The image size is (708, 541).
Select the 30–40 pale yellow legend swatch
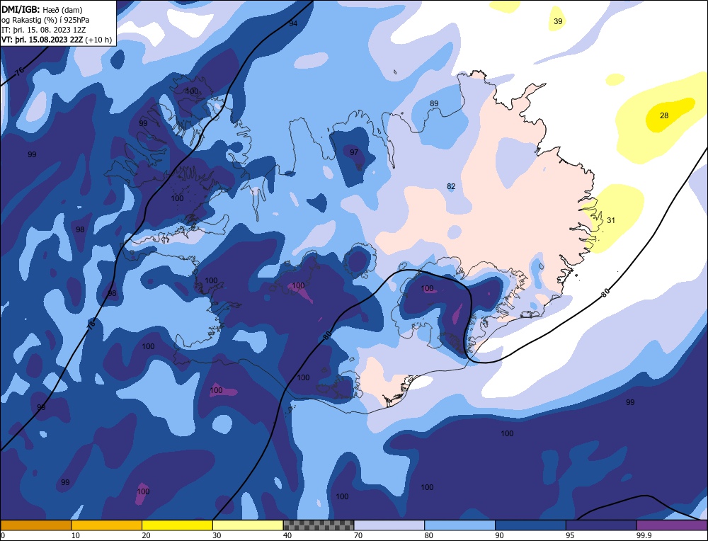[x=248, y=525]
